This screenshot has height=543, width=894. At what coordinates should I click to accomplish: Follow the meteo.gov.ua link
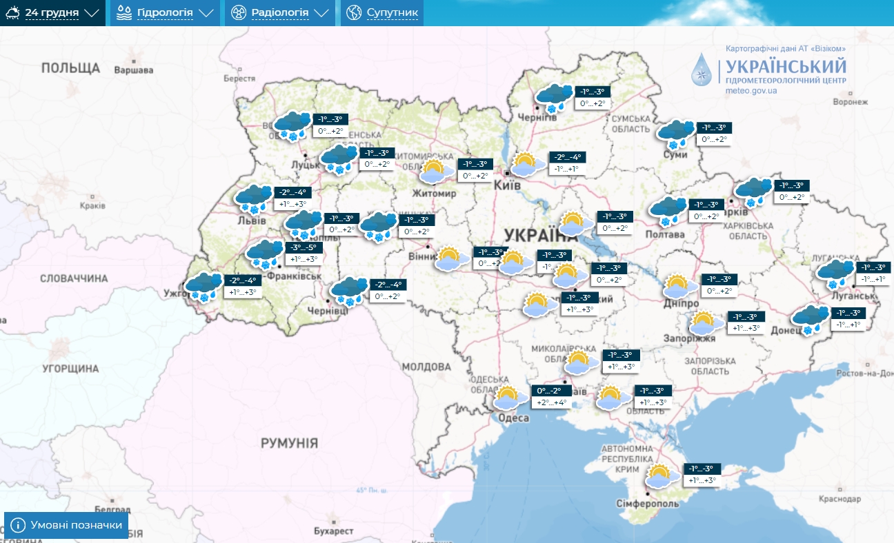[752, 90]
